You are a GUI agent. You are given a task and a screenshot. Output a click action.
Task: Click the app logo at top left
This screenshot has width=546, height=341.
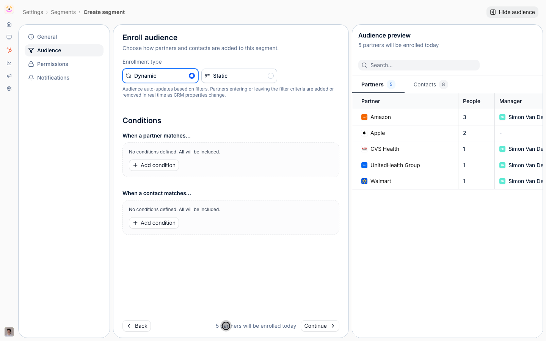[9, 9]
